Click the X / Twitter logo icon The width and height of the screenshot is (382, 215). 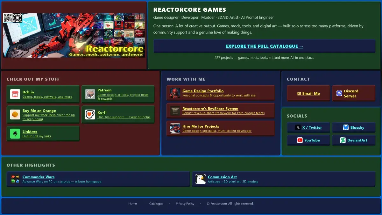click(298, 127)
